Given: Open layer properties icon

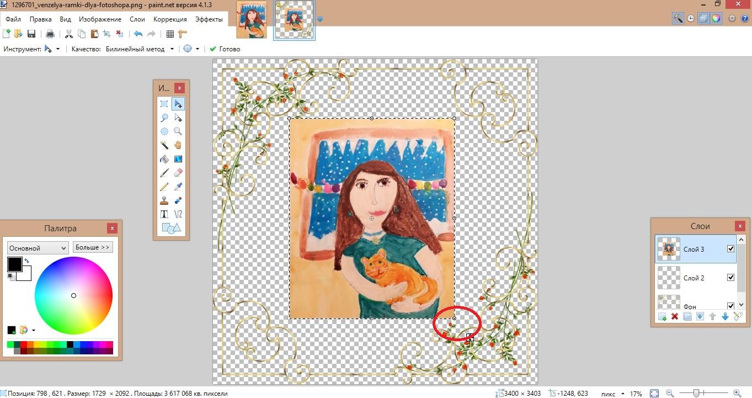Looking at the screenshot, I should (738, 316).
